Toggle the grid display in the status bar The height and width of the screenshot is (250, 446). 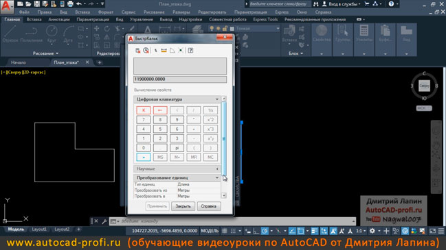pyautogui.click(x=225, y=231)
